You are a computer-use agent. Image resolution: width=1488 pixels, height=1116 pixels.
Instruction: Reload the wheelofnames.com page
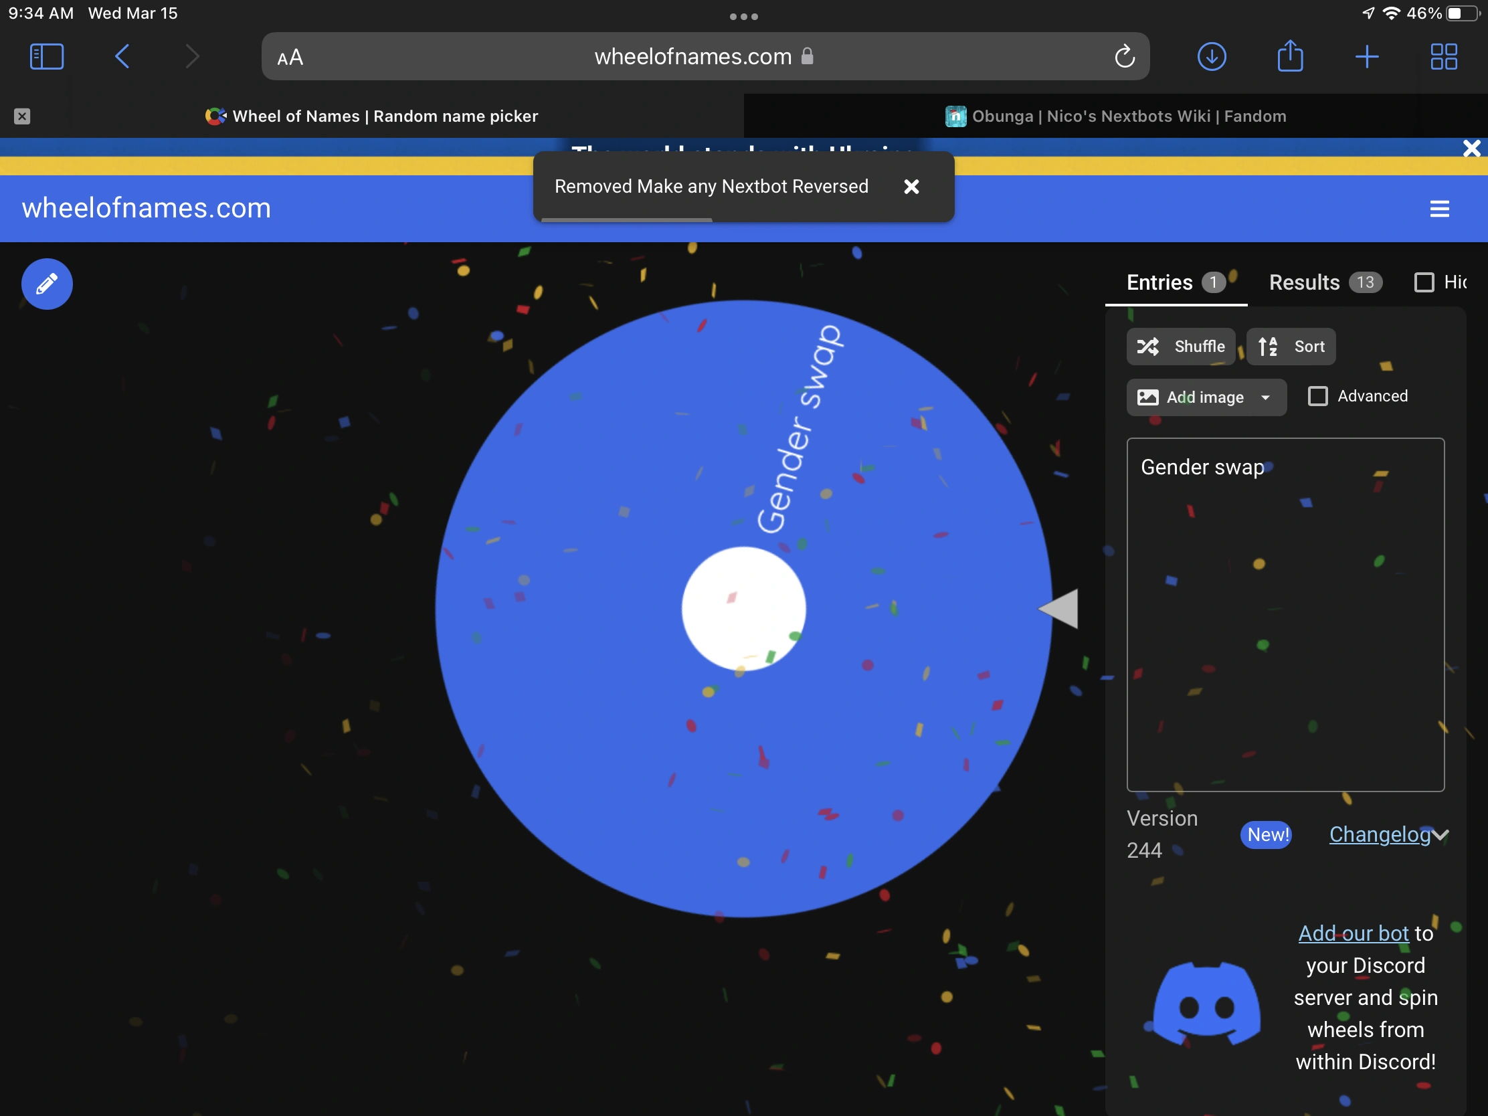[1125, 56]
